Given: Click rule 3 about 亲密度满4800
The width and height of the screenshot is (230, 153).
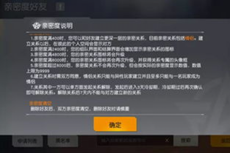Looking at the screenshot, I should (78, 55).
